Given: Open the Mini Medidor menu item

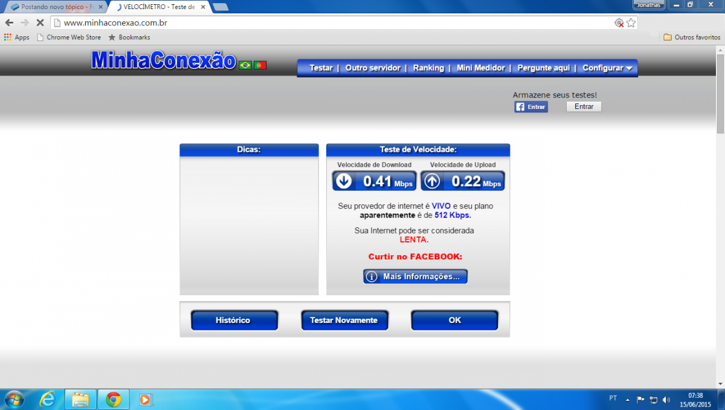Looking at the screenshot, I should point(481,68).
